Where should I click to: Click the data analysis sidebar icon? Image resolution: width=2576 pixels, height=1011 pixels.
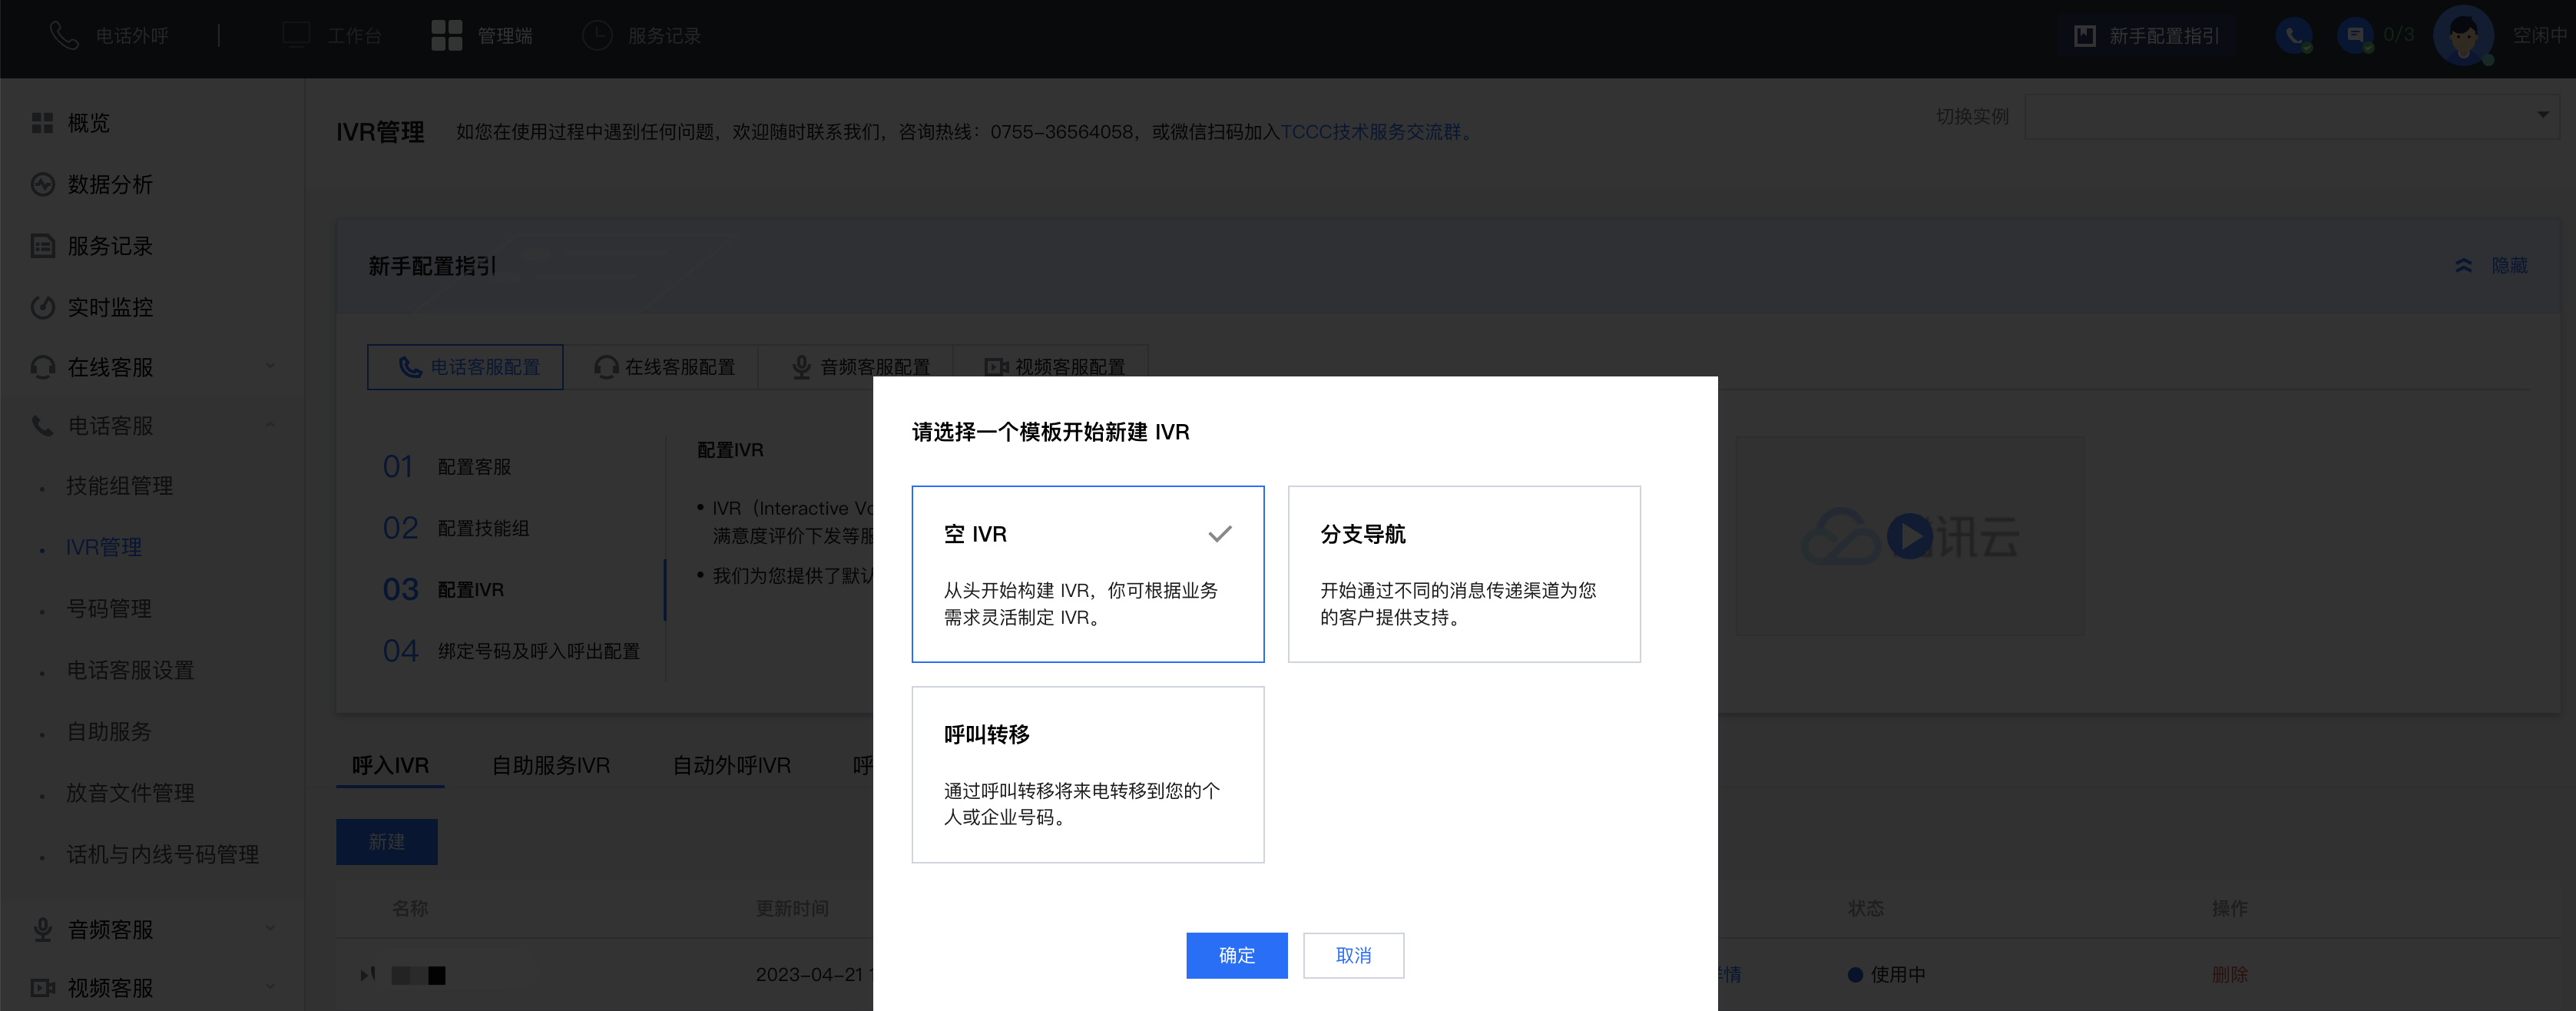42,185
